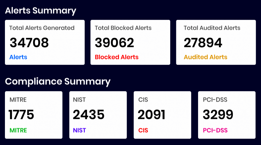Viewport: 261px width, 145px height.
Task: Select the 3299 PCI-DSS count
Action: pos(218,115)
